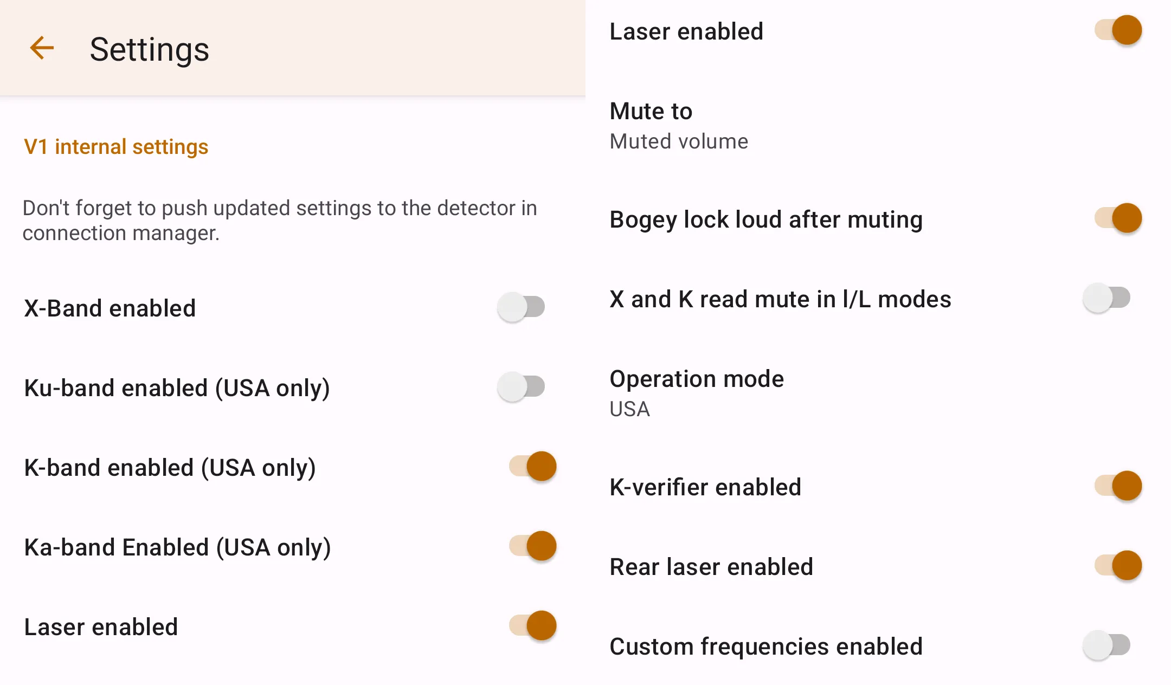Disable Rear laser enabled toggle
This screenshot has height=685, width=1171.
1118,566
